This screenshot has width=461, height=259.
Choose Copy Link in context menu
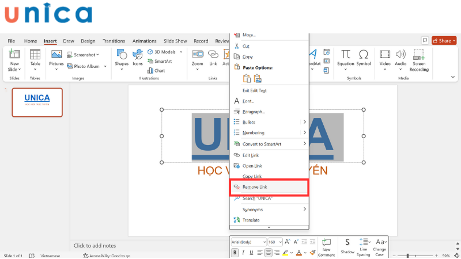click(269, 176)
